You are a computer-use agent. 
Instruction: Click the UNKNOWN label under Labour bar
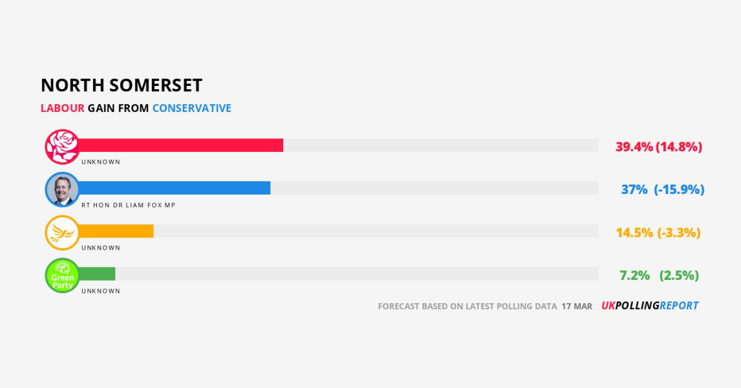[x=101, y=162]
